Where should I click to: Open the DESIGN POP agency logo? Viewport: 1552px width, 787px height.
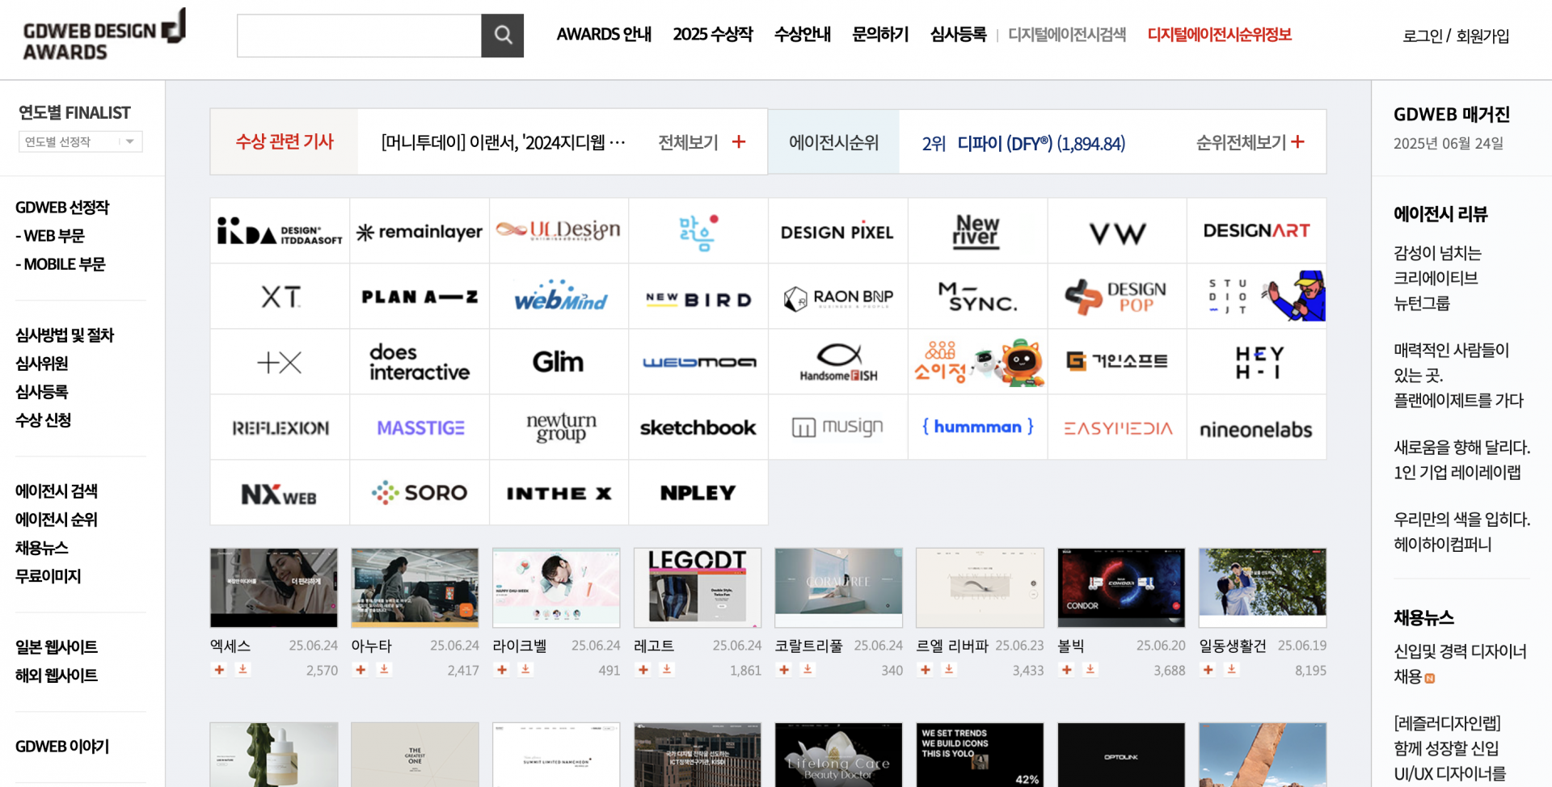coord(1117,297)
